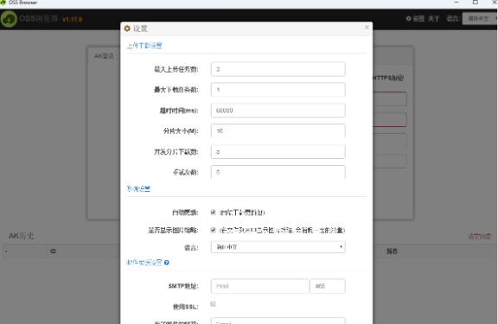Click into the 超时时间(ms) input field
This screenshot has height=324, width=498.
[x=278, y=111]
